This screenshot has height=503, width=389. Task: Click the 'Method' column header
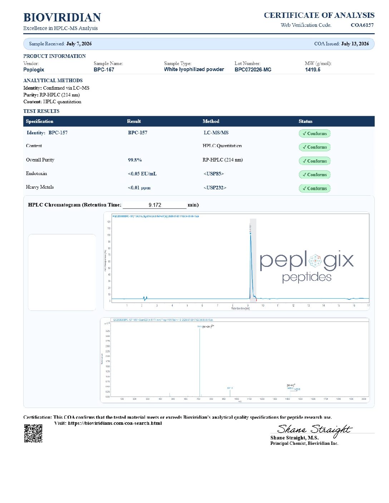click(x=211, y=121)
